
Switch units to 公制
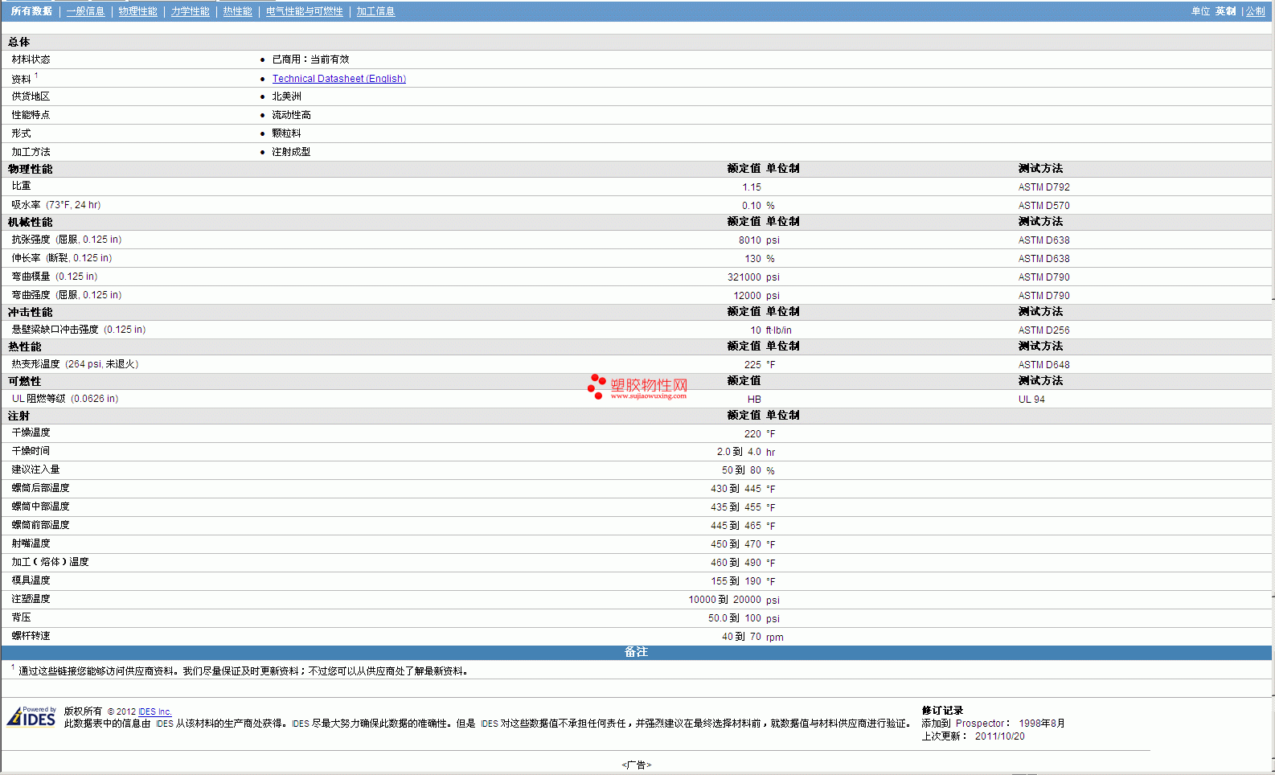pos(1256,11)
